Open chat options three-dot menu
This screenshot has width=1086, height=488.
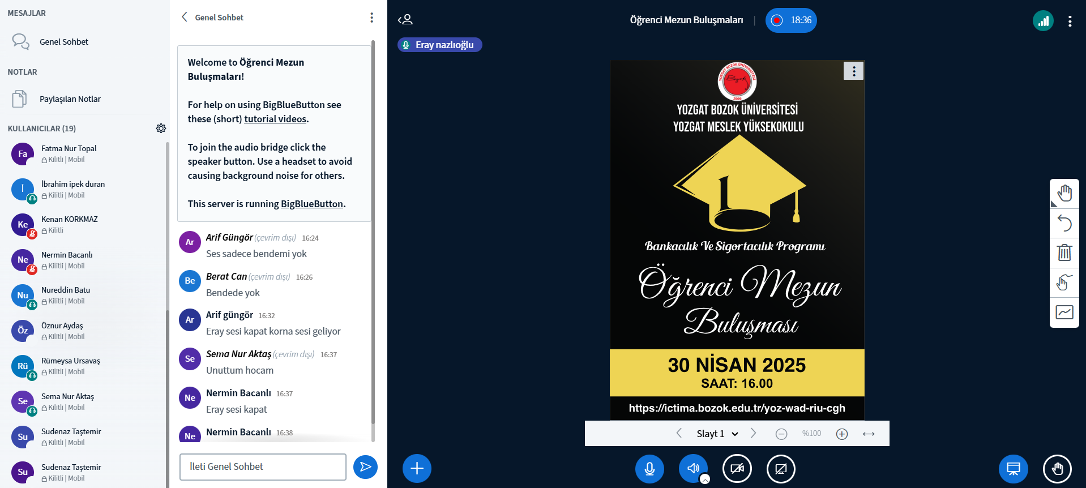click(371, 18)
